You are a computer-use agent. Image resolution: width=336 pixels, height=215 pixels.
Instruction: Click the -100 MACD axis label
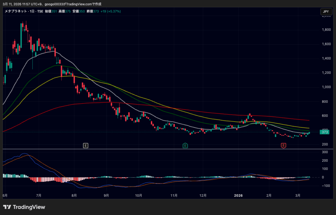[325, 186]
